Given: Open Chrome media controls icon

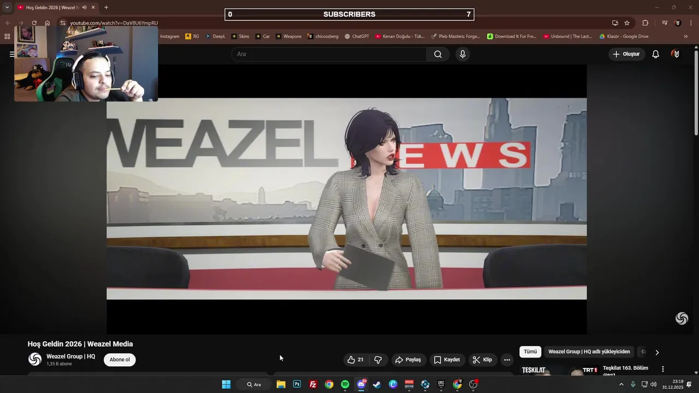Looking at the screenshot, I should (665, 23).
